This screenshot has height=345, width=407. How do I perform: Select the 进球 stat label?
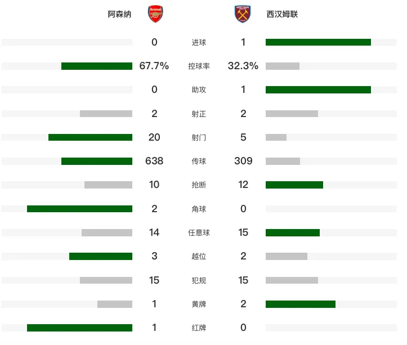click(x=199, y=42)
